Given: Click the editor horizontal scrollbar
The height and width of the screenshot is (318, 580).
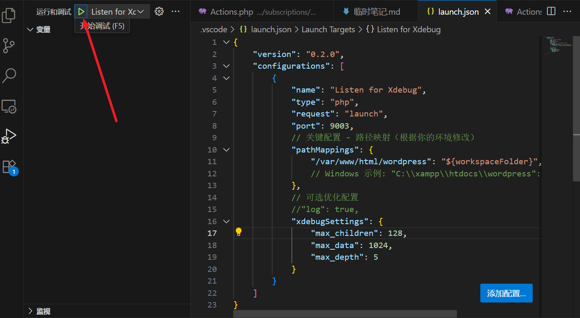Looking at the screenshot, I should (x=345, y=314).
